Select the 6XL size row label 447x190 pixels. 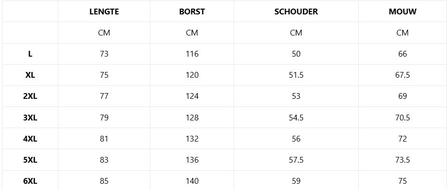30,181
